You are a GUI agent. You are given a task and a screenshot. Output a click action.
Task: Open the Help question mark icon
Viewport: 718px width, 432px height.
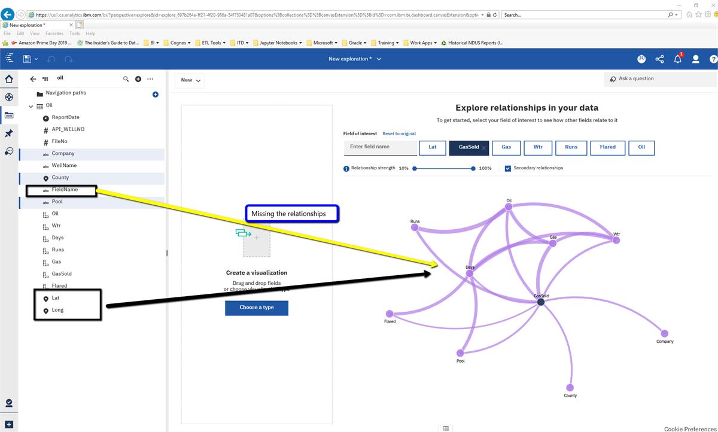(x=713, y=59)
